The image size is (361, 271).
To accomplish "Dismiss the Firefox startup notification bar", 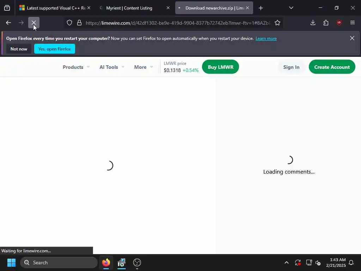I will pyautogui.click(x=352, y=38).
